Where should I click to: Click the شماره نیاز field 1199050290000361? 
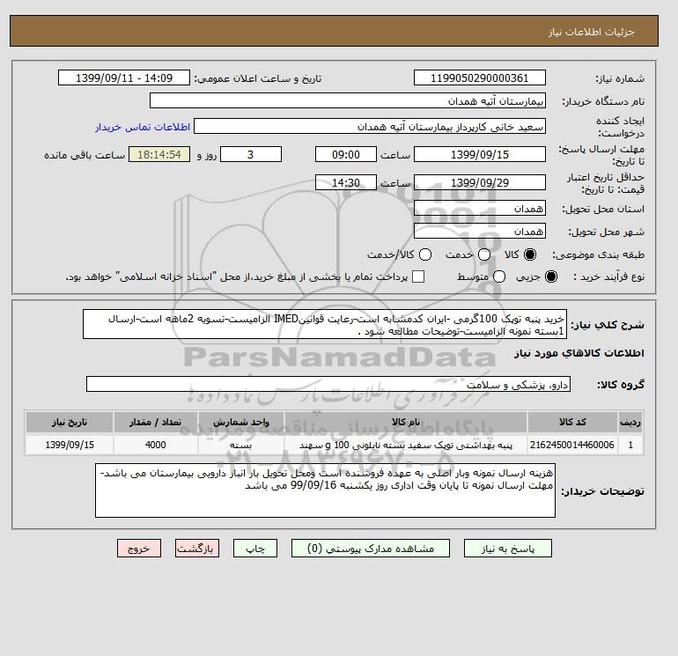point(480,77)
